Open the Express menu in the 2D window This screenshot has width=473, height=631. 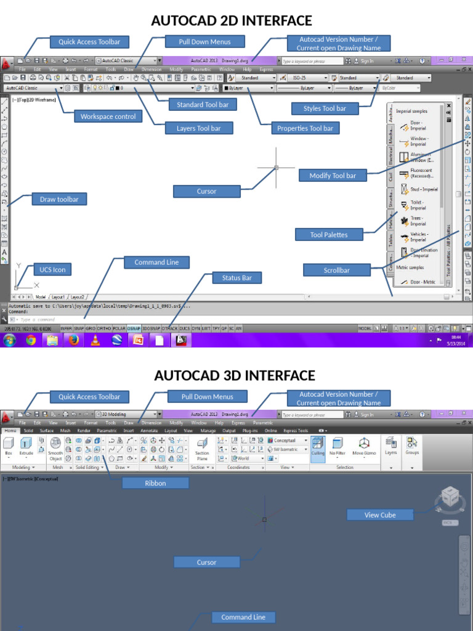click(266, 69)
